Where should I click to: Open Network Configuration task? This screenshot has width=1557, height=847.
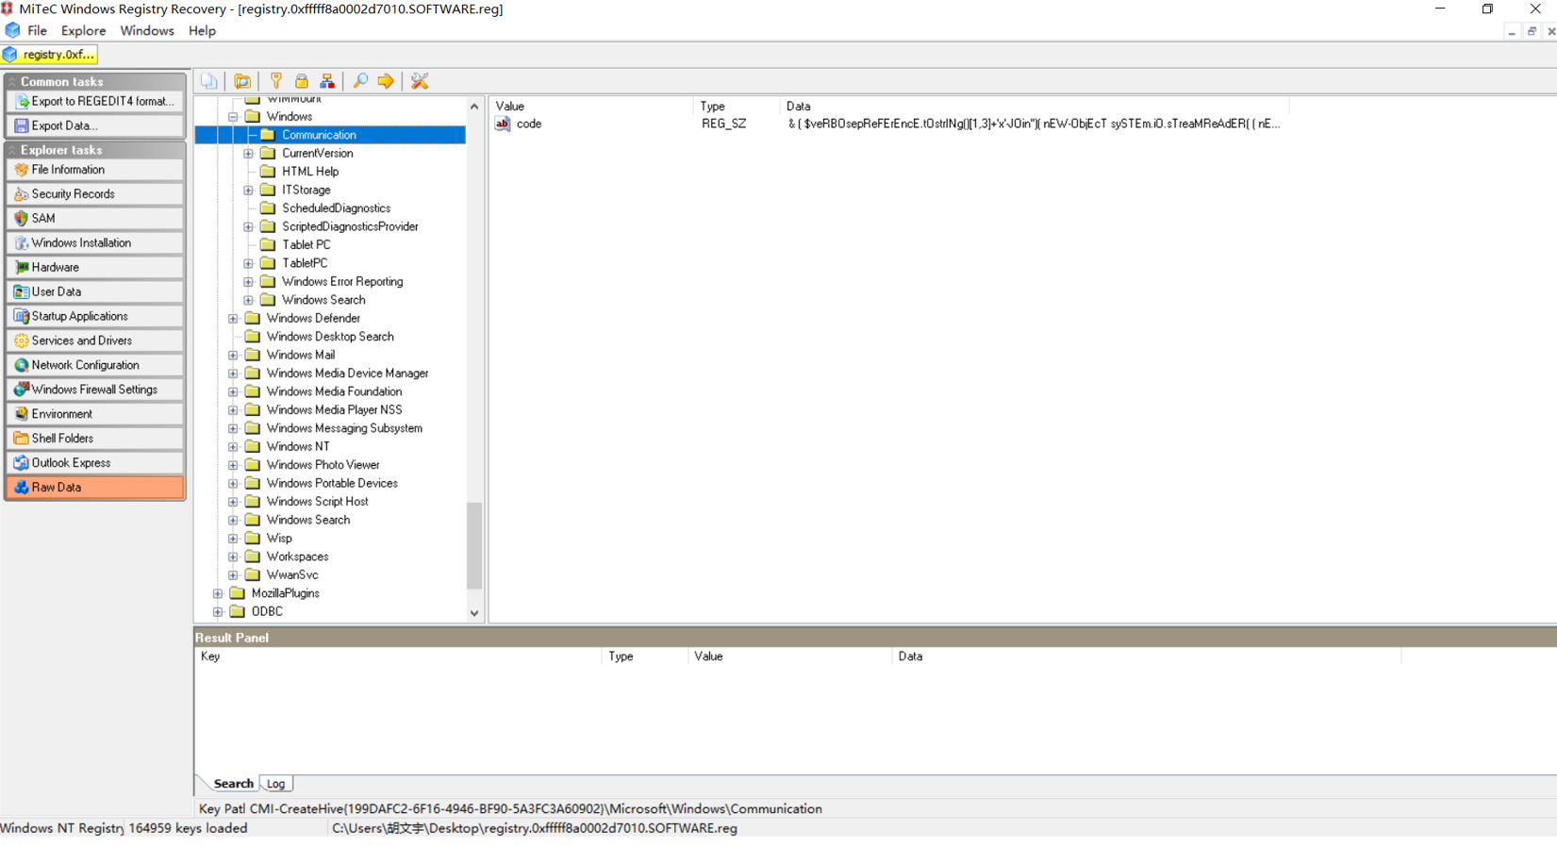(94, 365)
